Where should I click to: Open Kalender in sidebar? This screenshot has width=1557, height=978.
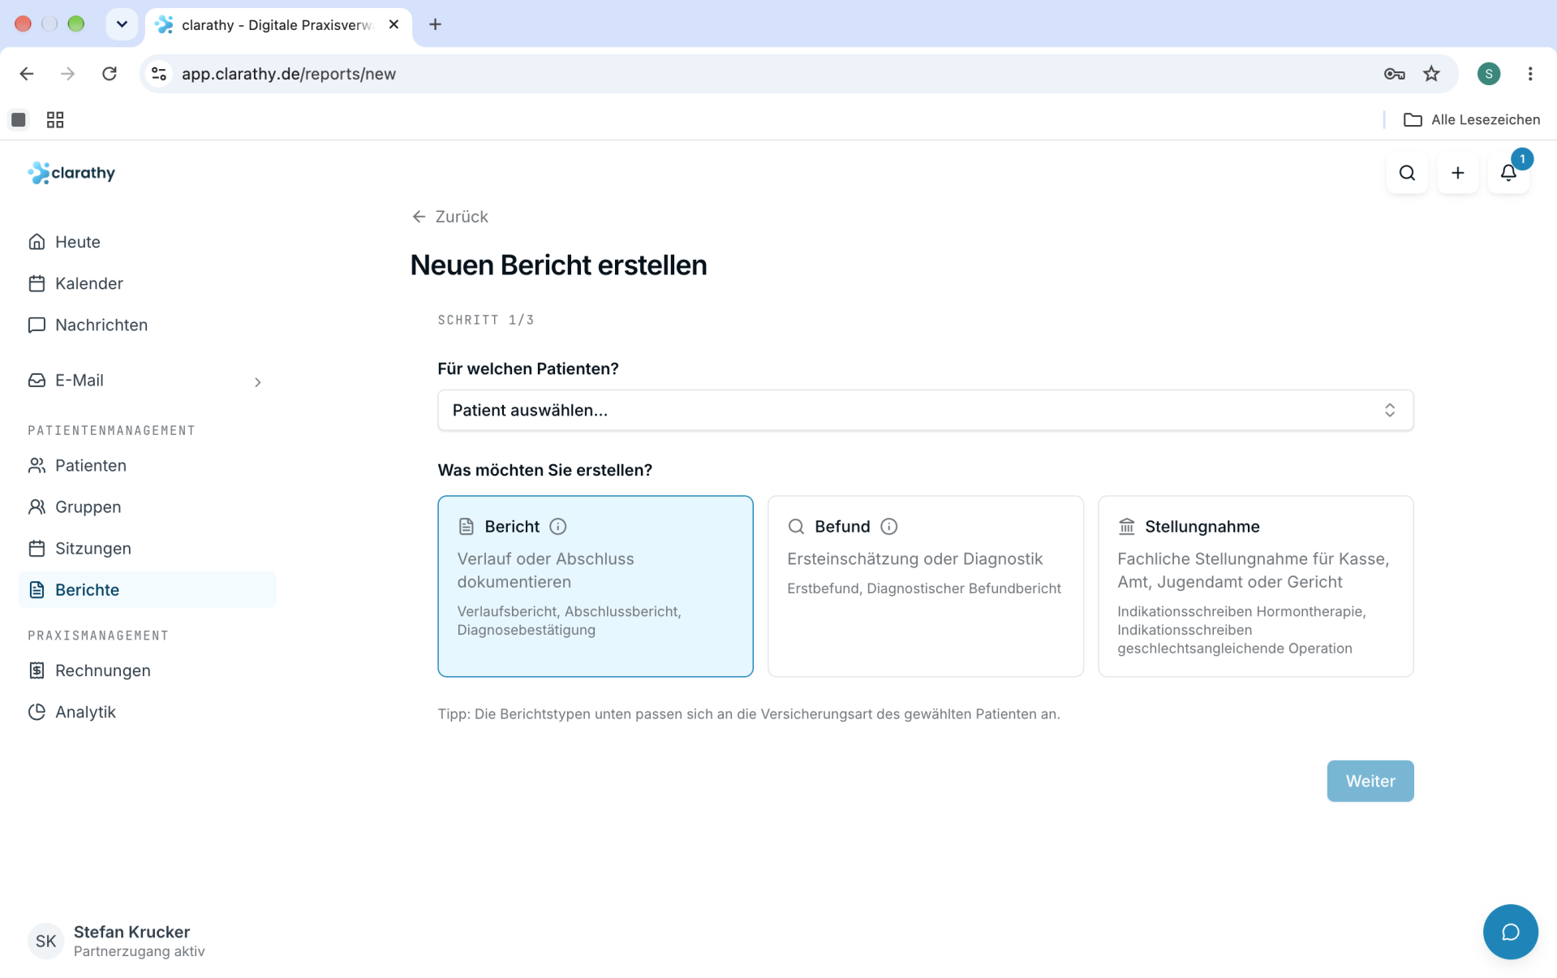click(146, 283)
